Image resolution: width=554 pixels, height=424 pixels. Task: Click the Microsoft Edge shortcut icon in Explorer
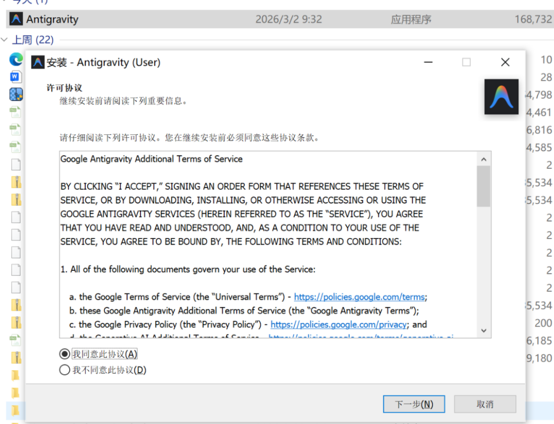(x=16, y=59)
